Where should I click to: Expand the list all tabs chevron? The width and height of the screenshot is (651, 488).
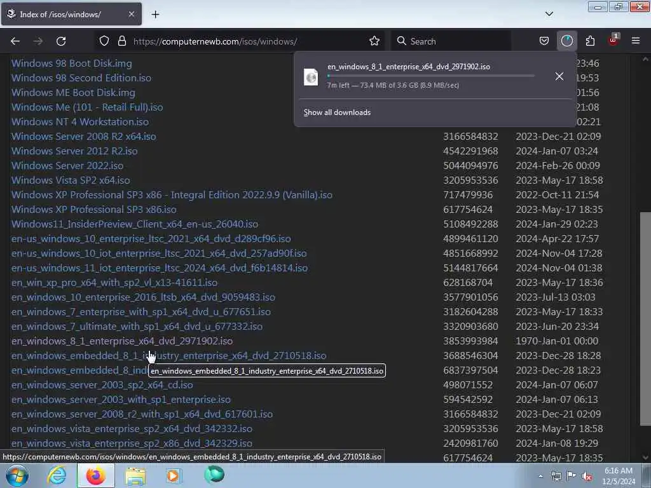pos(549,14)
